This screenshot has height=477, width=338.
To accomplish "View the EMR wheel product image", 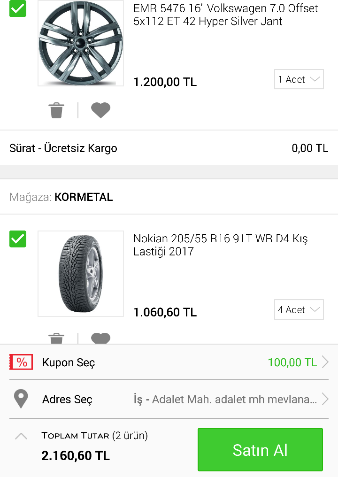I will (x=81, y=43).
